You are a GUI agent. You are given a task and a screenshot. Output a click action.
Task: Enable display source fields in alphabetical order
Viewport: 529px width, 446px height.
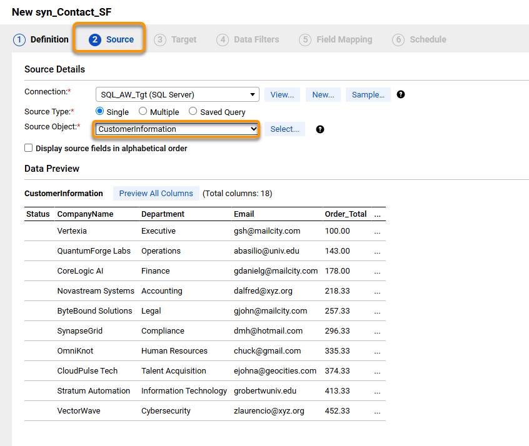[28, 148]
